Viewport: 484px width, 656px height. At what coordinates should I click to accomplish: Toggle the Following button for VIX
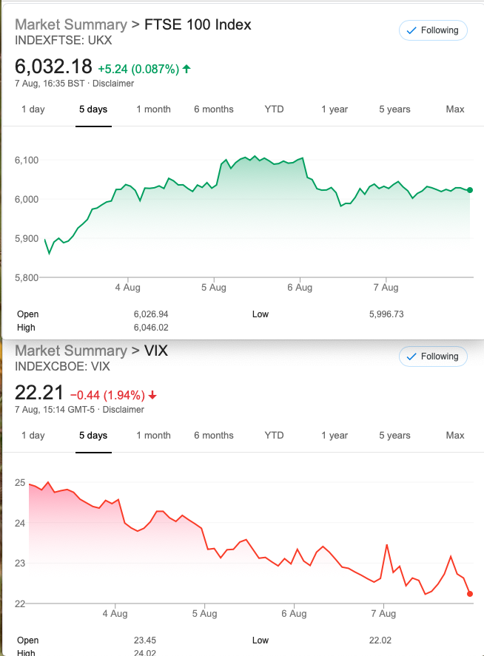point(433,356)
